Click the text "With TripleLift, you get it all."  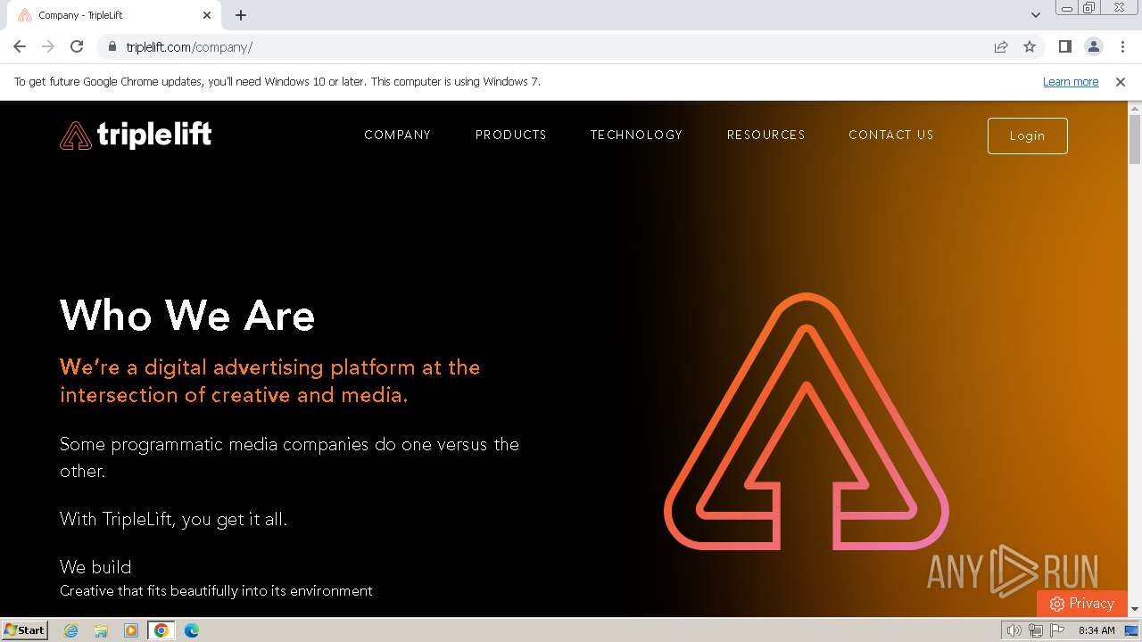(174, 519)
